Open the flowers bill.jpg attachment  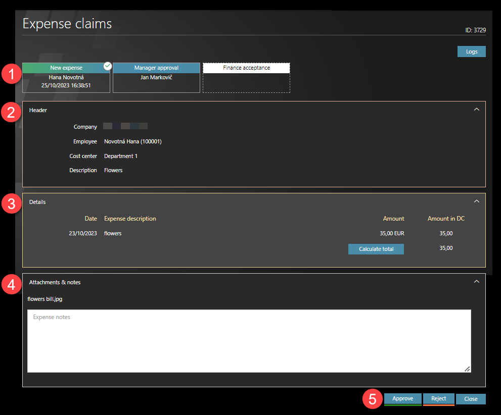(x=45, y=299)
